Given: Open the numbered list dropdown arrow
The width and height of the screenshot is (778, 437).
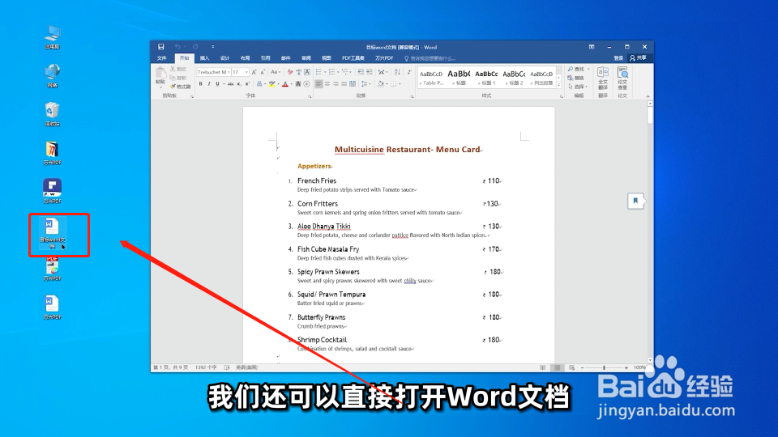Looking at the screenshot, I should 339,72.
